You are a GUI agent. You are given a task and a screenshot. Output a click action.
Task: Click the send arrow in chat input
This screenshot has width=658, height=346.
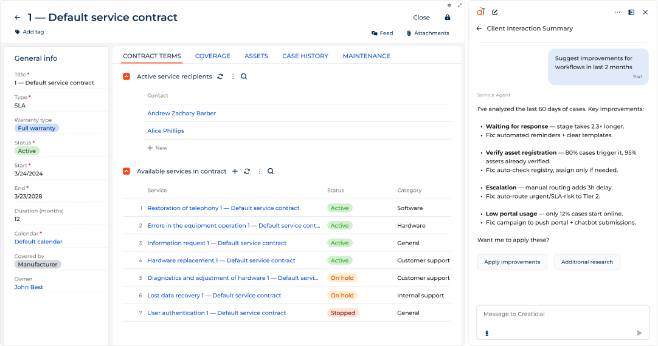pos(639,333)
